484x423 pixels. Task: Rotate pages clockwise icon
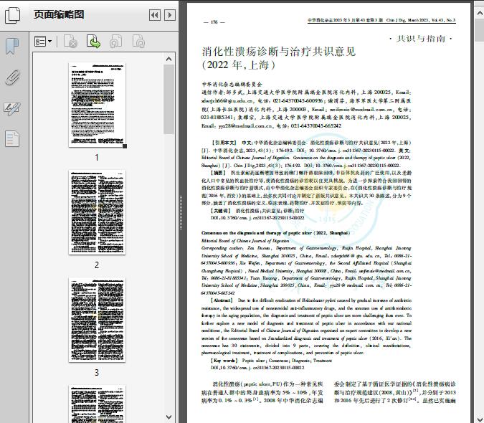[x=138, y=42]
